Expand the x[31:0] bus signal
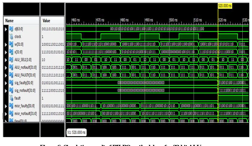The image size is (252, 146). click(x=6, y=52)
